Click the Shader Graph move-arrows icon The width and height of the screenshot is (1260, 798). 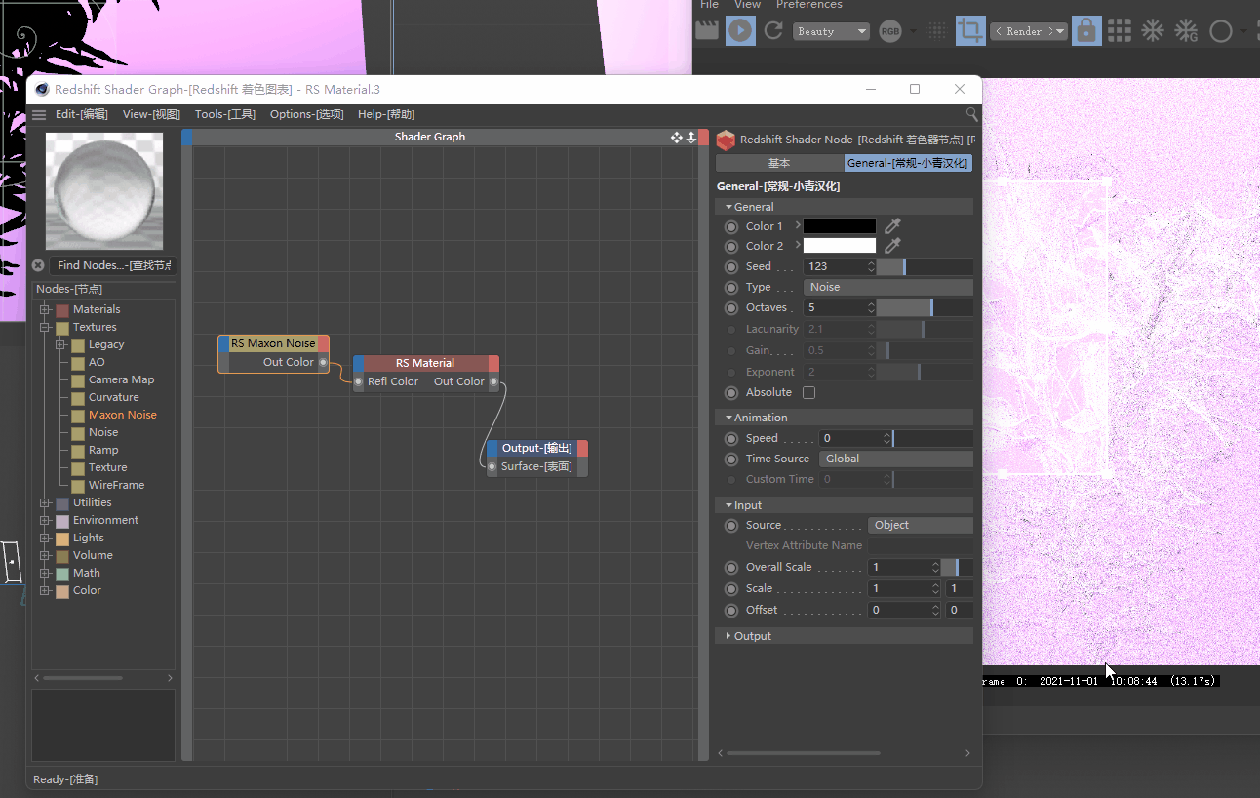click(677, 138)
